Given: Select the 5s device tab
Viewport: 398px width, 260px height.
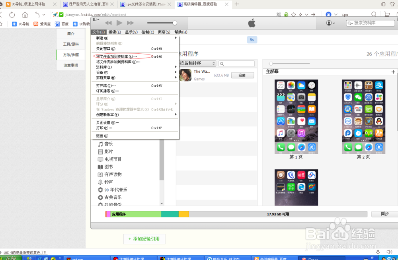Looking at the screenshot, I should pos(252,40).
